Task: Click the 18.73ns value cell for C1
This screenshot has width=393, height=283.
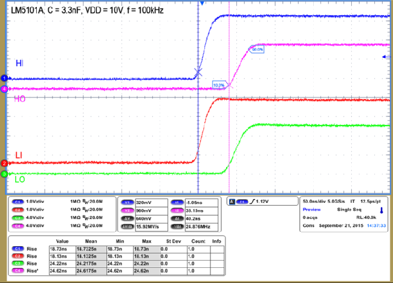Action: (62, 249)
